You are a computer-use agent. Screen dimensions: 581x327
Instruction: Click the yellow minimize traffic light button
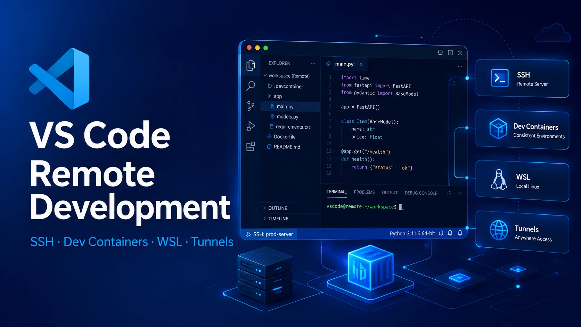pyautogui.click(x=257, y=48)
